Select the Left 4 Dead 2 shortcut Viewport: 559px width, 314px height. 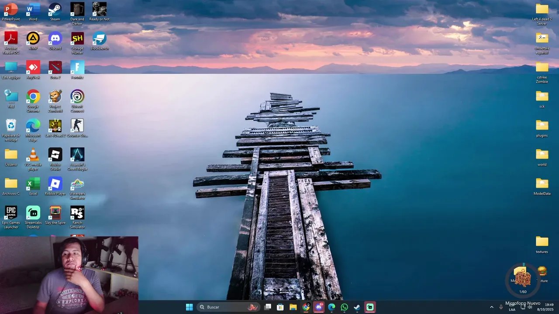coord(55,128)
